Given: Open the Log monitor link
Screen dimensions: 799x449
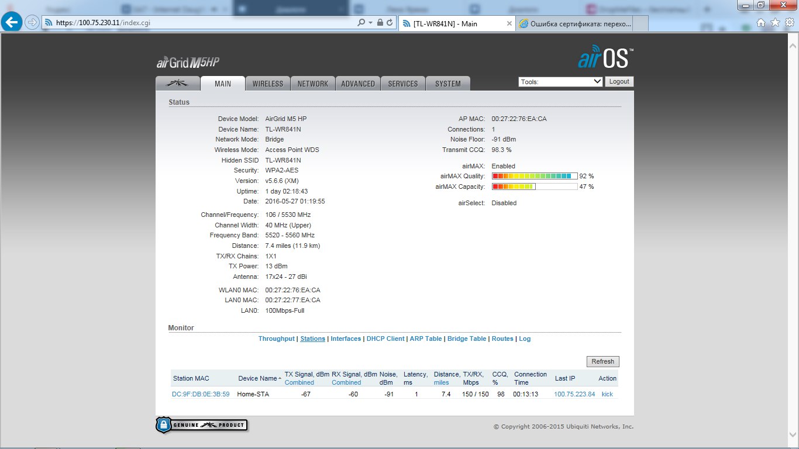Looking at the screenshot, I should (525, 339).
